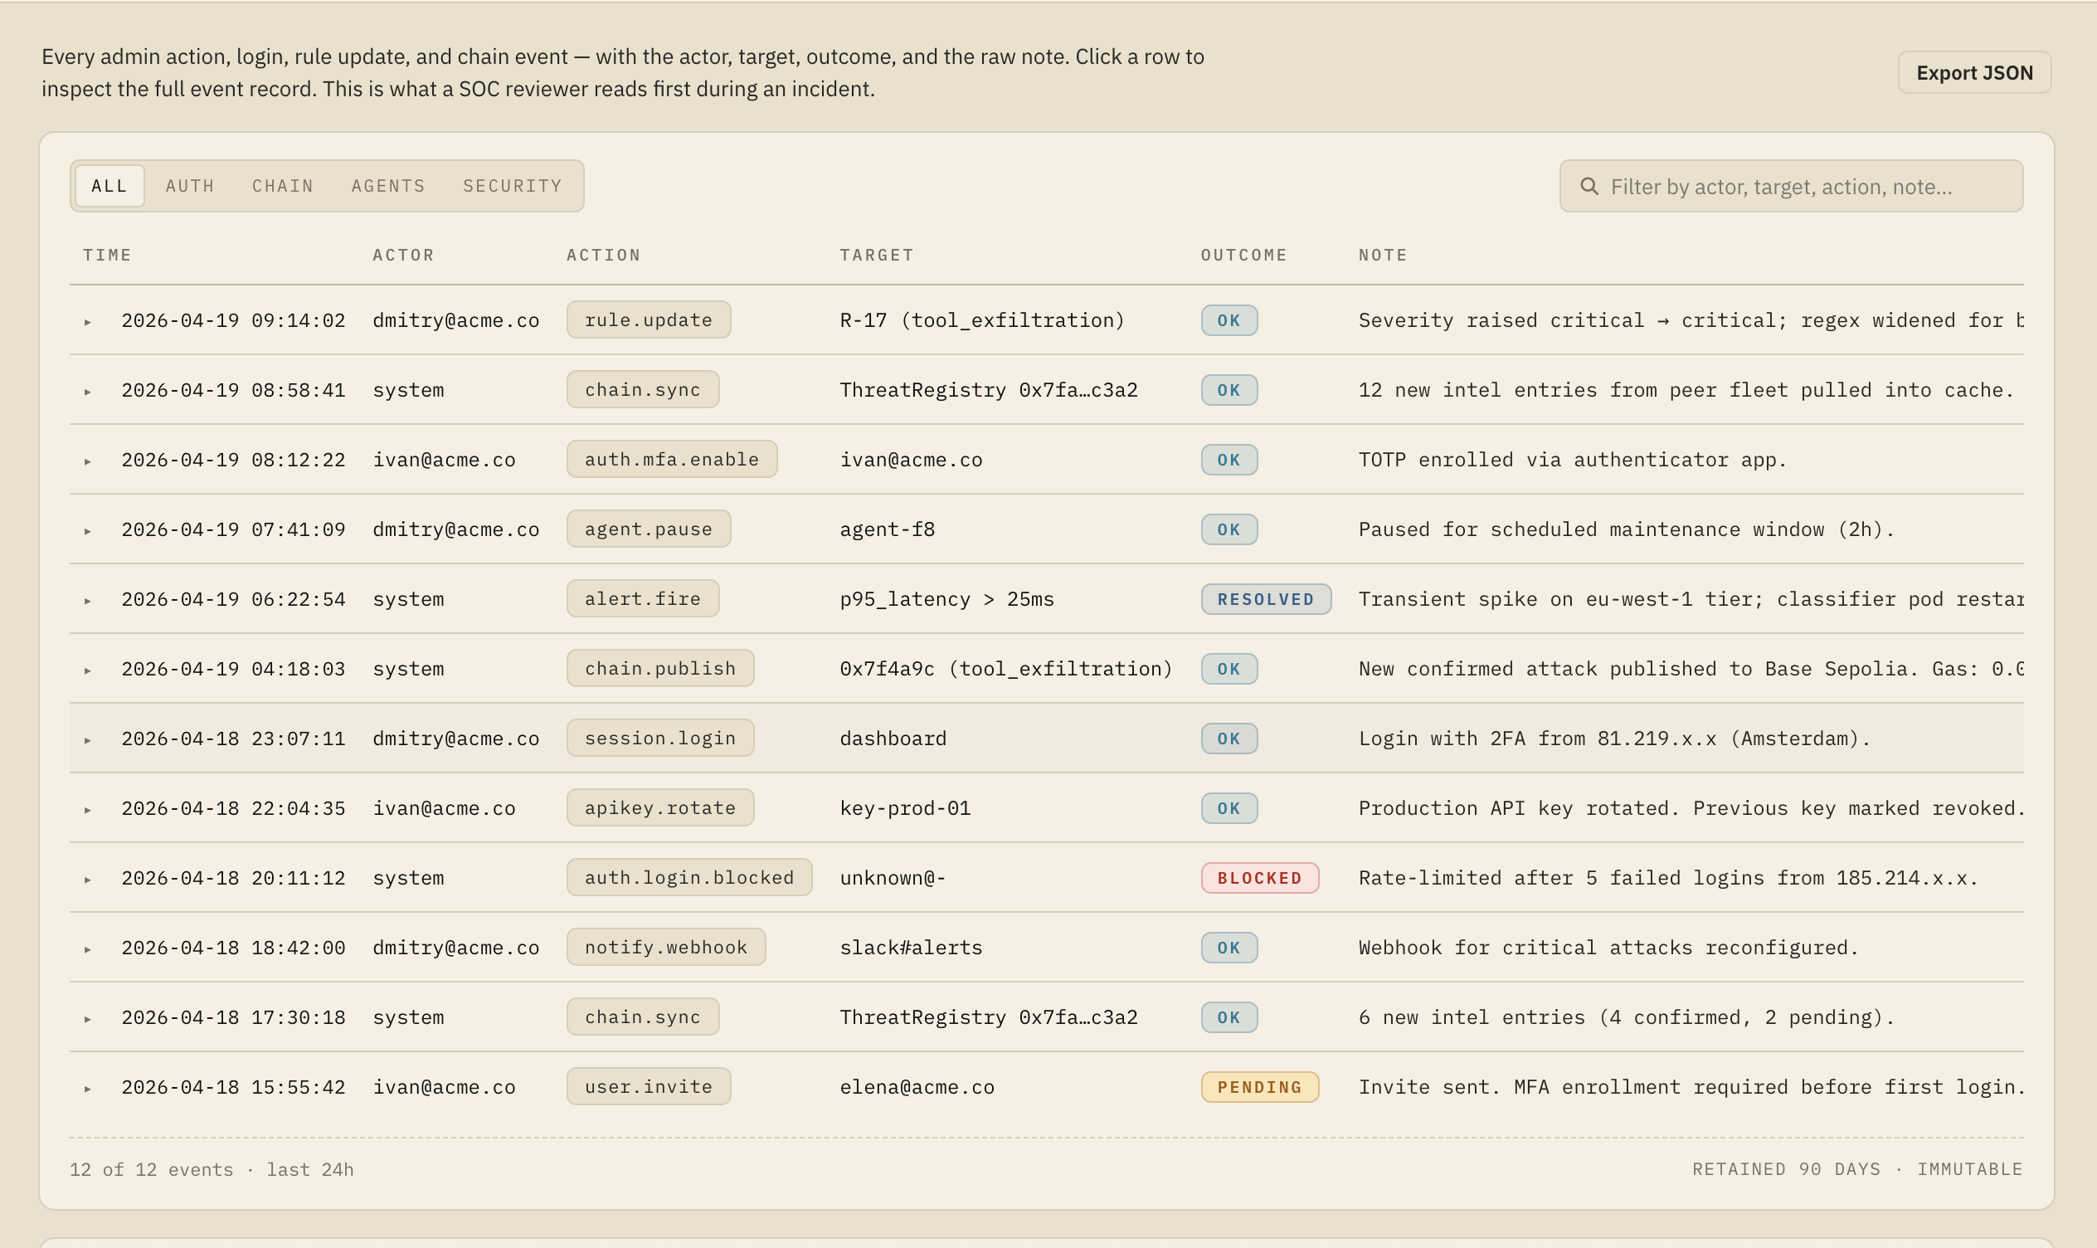Image resolution: width=2097 pixels, height=1248 pixels.
Task: Expand the rule.update row disclosure triangle
Action: click(87, 321)
